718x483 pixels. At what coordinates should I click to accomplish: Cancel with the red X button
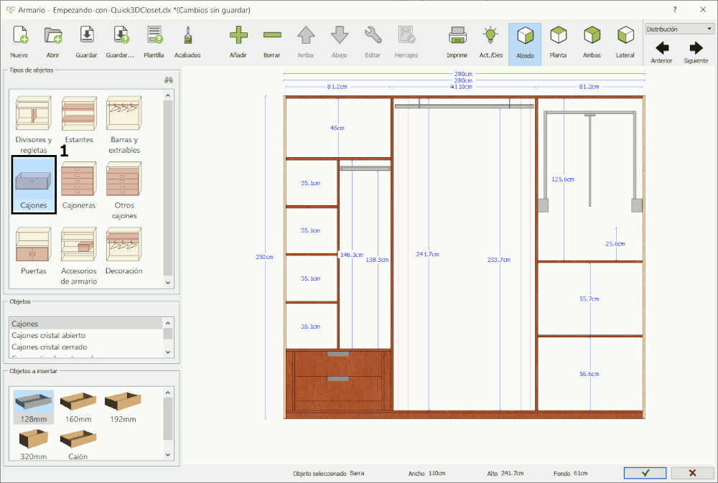692,473
